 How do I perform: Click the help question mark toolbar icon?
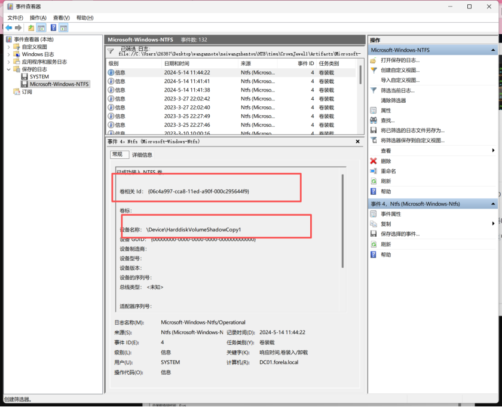[53, 28]
